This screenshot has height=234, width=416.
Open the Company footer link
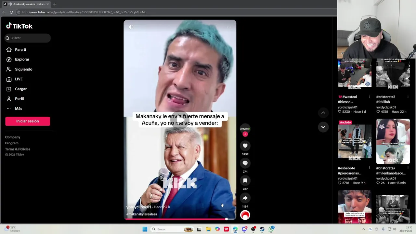[13, 137]
